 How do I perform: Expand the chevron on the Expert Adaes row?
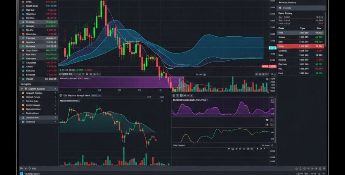[55, 93]
